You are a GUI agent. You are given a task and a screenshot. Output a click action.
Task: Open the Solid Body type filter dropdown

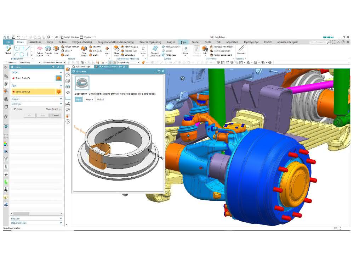coord(30,62)
